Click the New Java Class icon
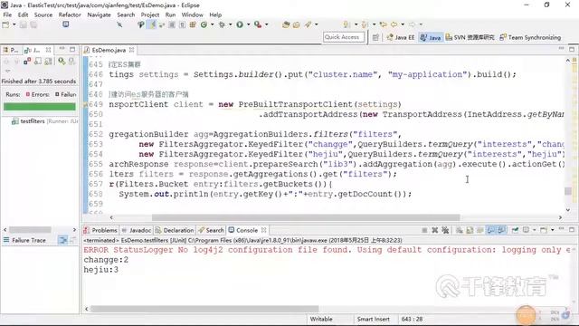579x326 pixels. (204, 24)
